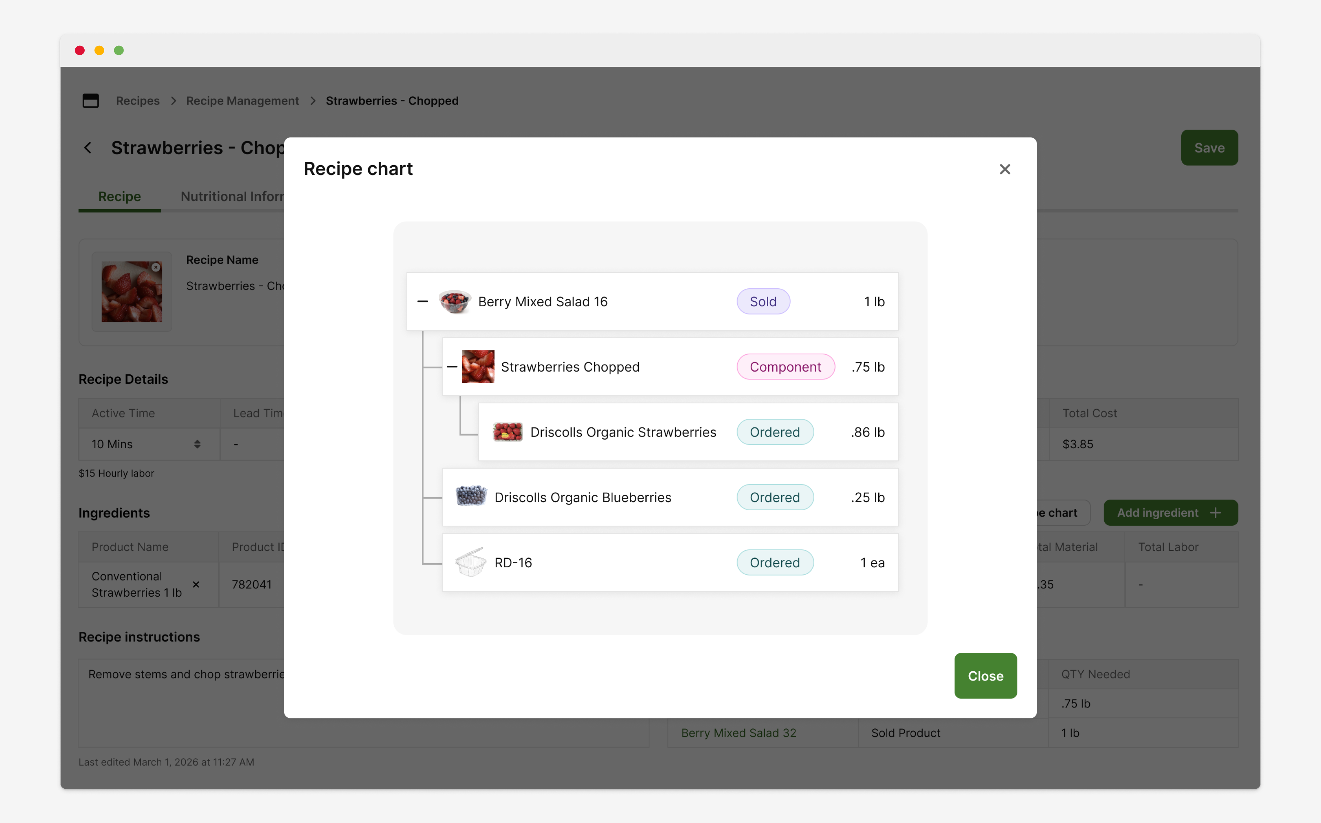Select the RD-16 label
This screenshot has height=823, width=1321.
tap(513, 563)
